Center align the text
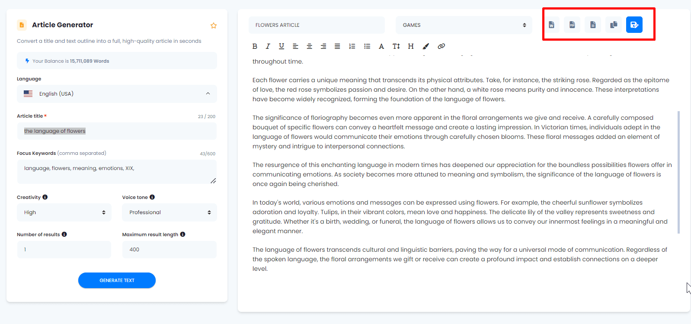691x324 pixels. click(x=310, y=46)
